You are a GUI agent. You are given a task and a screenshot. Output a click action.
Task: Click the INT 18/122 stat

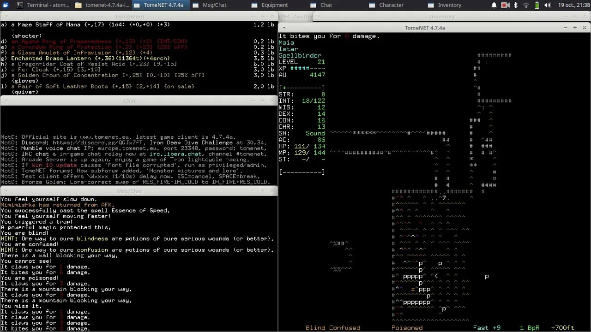click(x=302, y=101)
